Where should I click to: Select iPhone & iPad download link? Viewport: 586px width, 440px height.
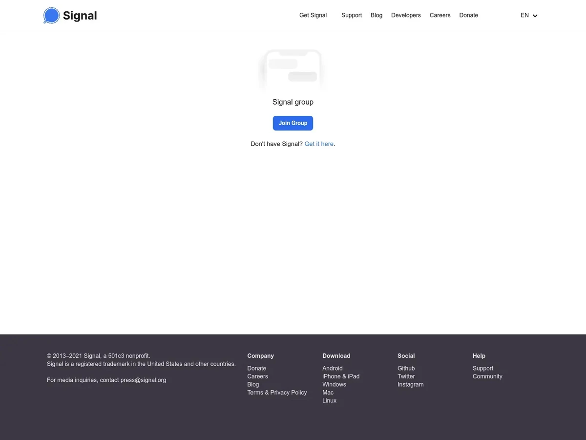click(341, 376)
